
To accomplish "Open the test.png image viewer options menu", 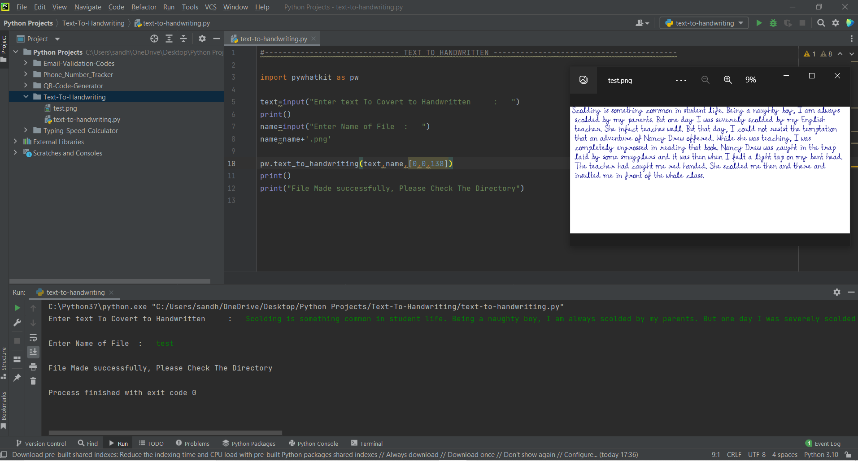I will tap(680, 80).
